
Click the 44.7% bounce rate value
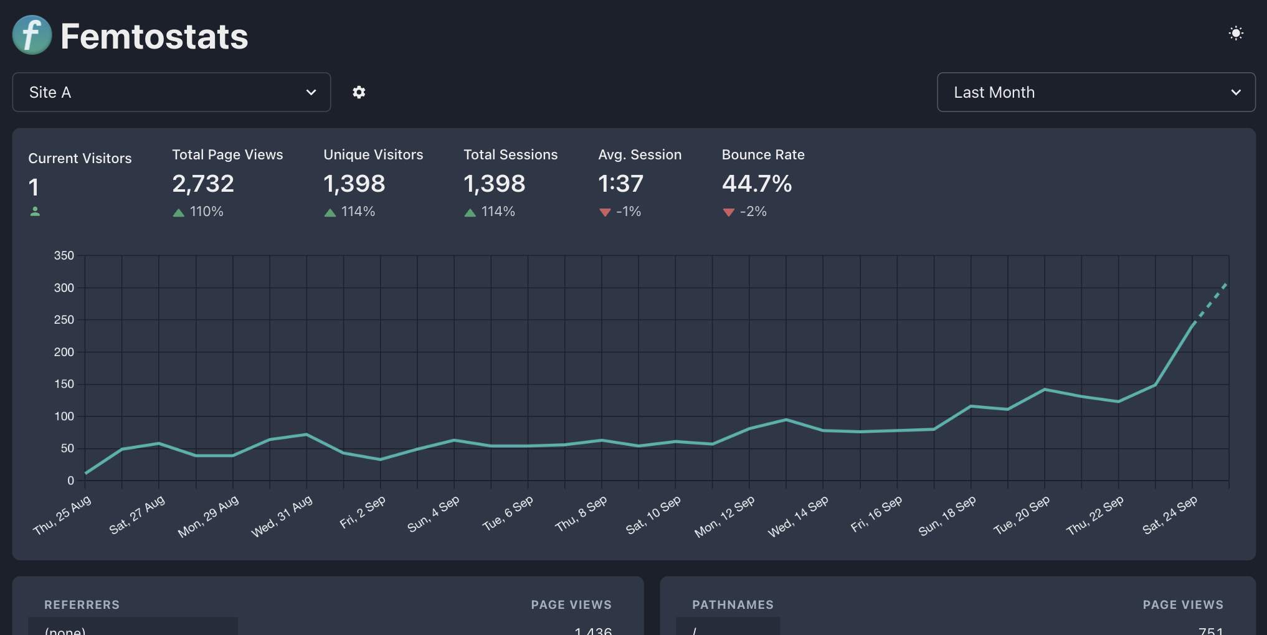(757, 184)
